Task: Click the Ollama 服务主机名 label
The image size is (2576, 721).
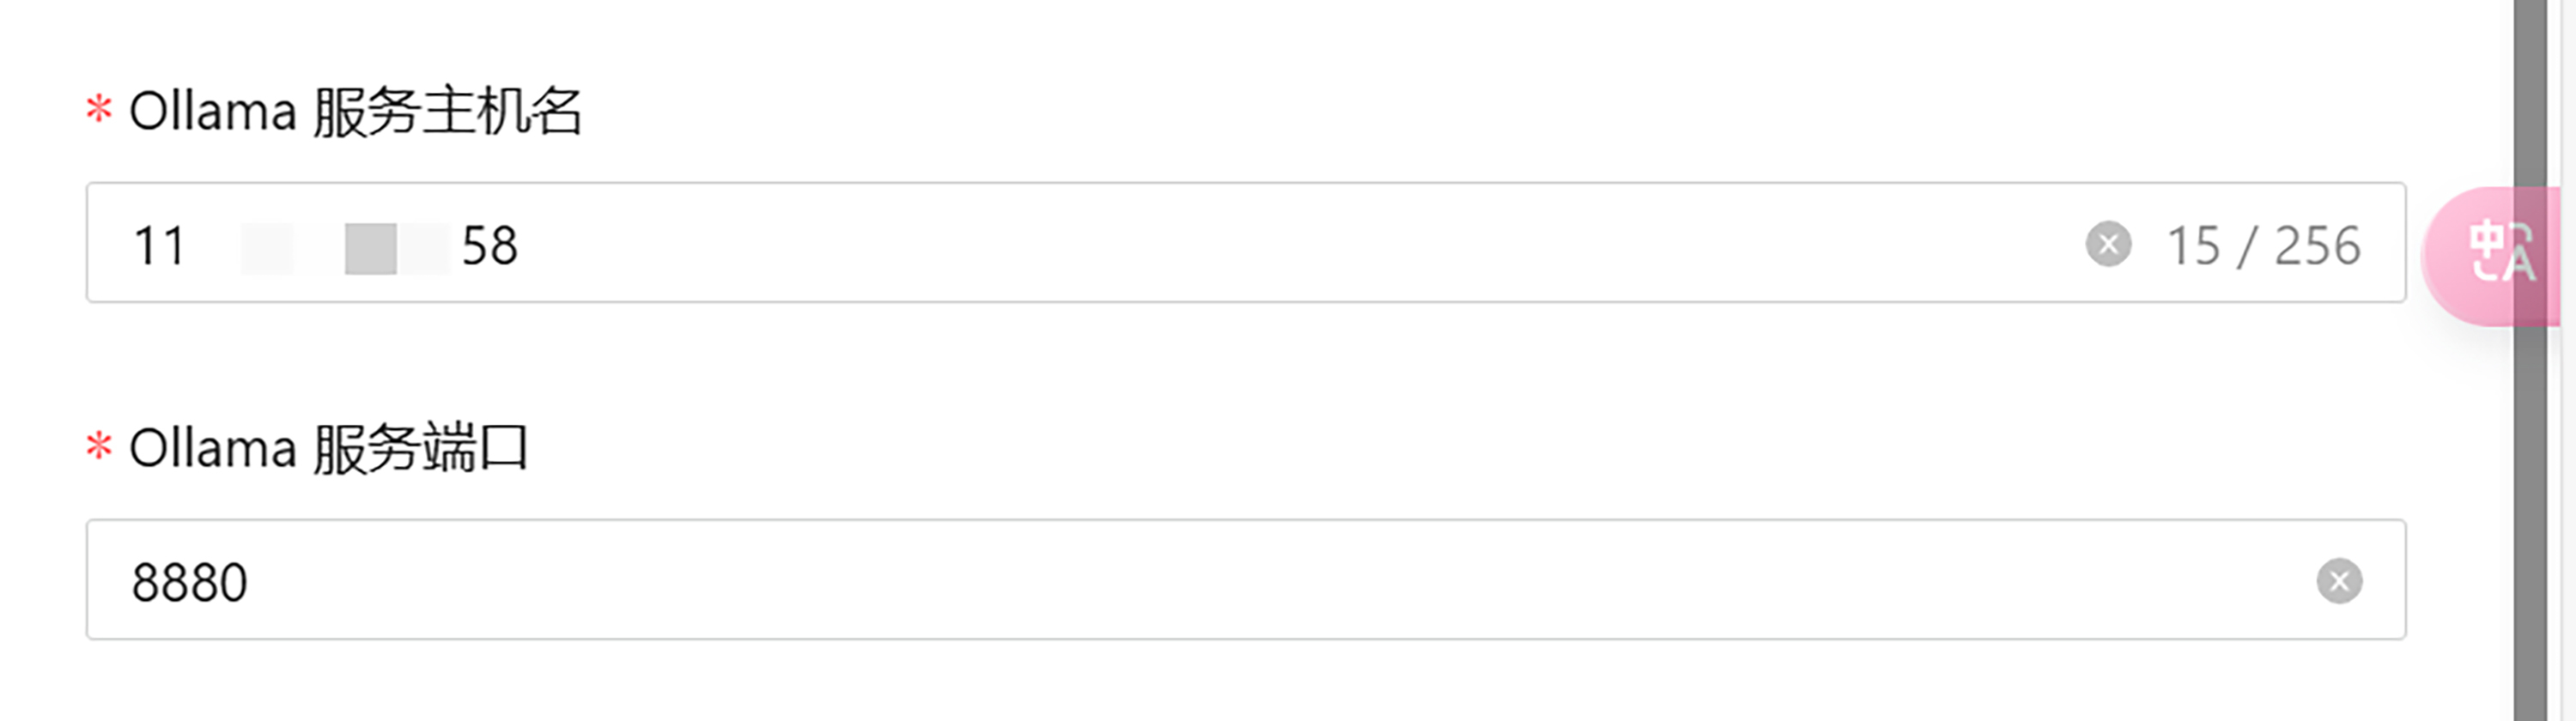Action: click(355, 110)
